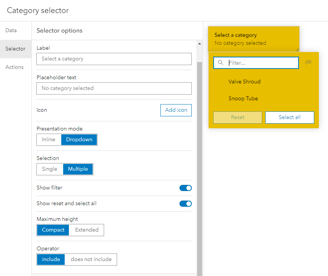Set Operator to does not include
This screenshot has width=328, height=276.
click(x=91, y=260)
